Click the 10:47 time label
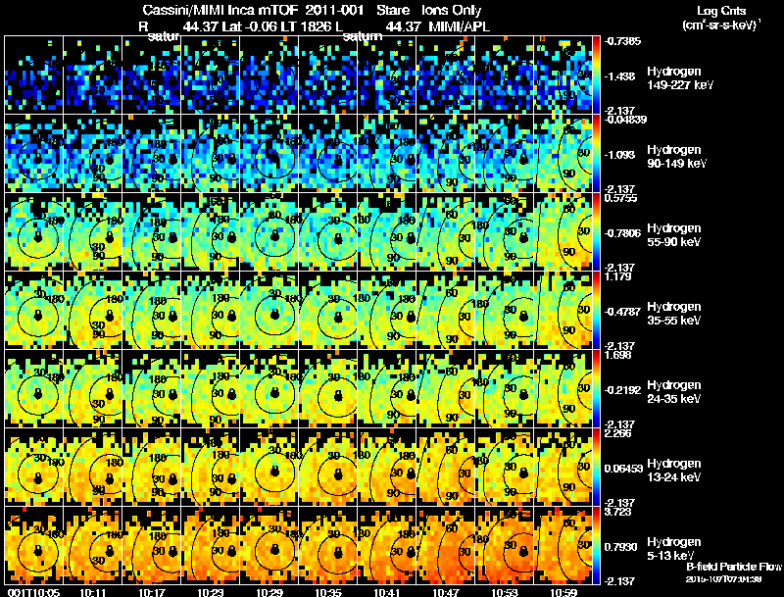The image size is (784, 597). [446, 592]
